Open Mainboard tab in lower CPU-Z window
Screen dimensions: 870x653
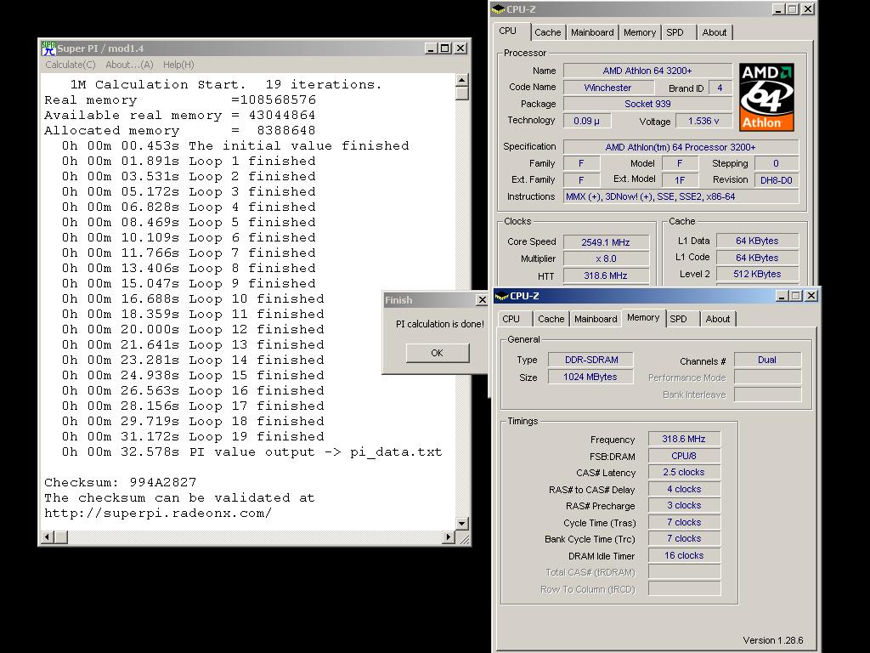596,319
